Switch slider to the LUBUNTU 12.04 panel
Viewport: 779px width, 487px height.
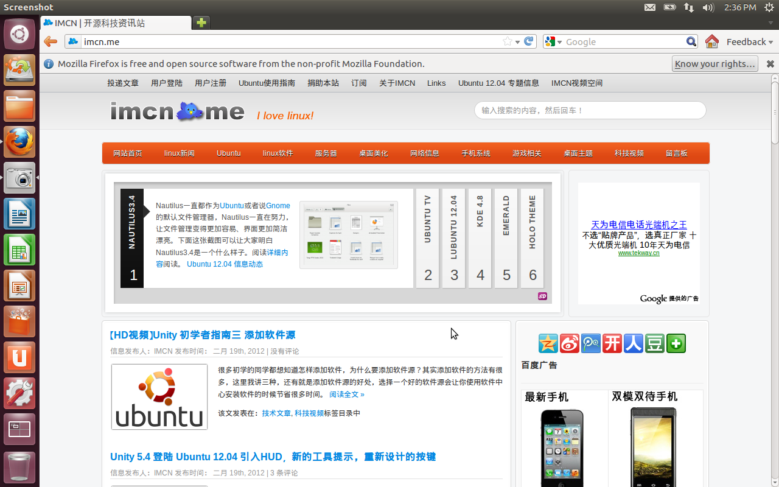tap(454, 239)
